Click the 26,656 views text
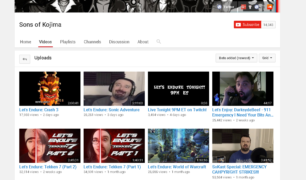 pyautogui.click(x=158, y=172)
